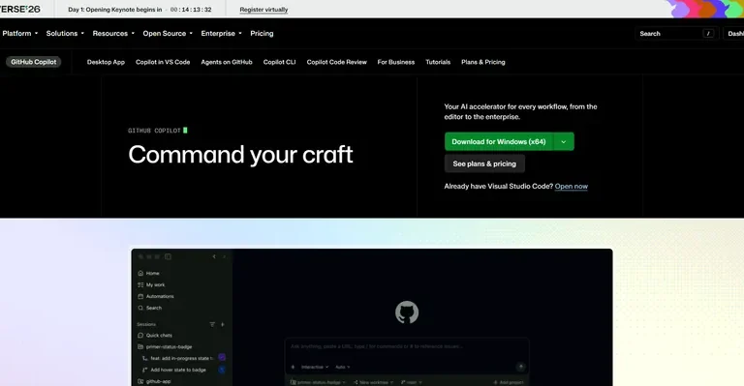744x386 pixels.
Task: Select the GitHub Copilot pill
Action: [x=34, y=62]
